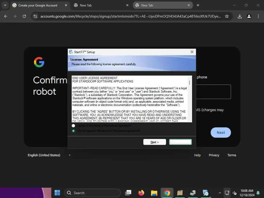Click the address bar URL
Image resolution: width=264 pixels, height=198 pixels.
pyautogui.click(x=130, y=16)
